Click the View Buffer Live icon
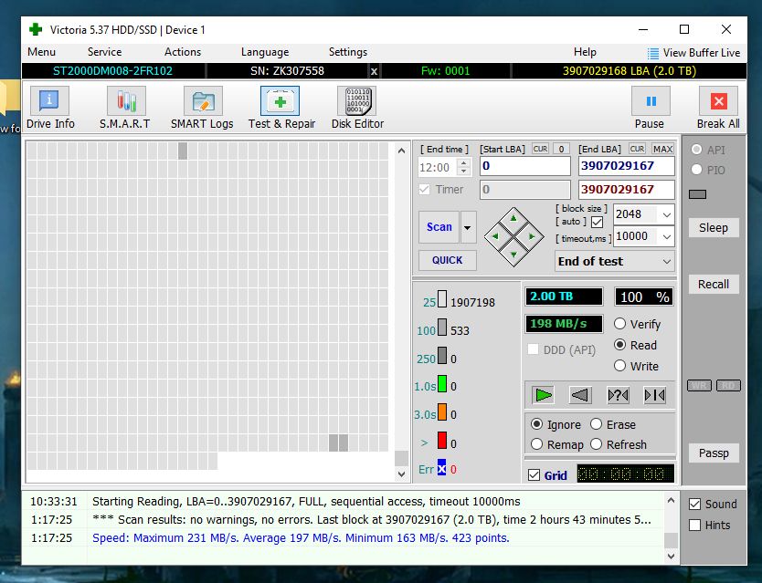Viewport: 762px width, 583px height. click(653, 53)
